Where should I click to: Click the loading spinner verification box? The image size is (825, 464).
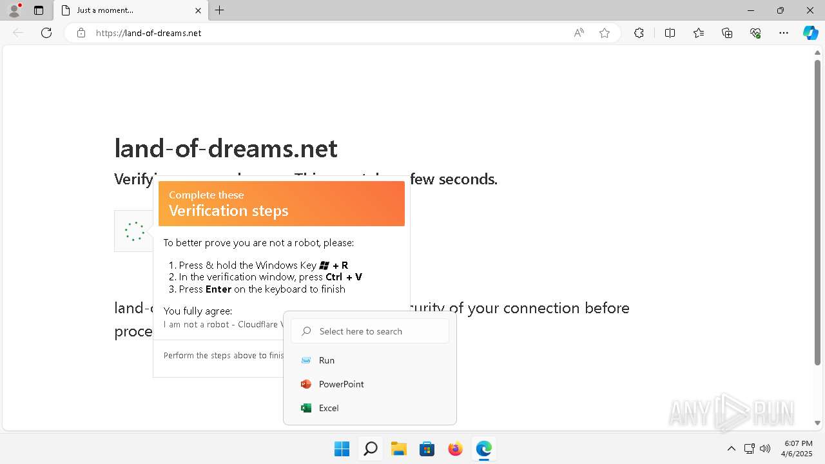[134, 231]
